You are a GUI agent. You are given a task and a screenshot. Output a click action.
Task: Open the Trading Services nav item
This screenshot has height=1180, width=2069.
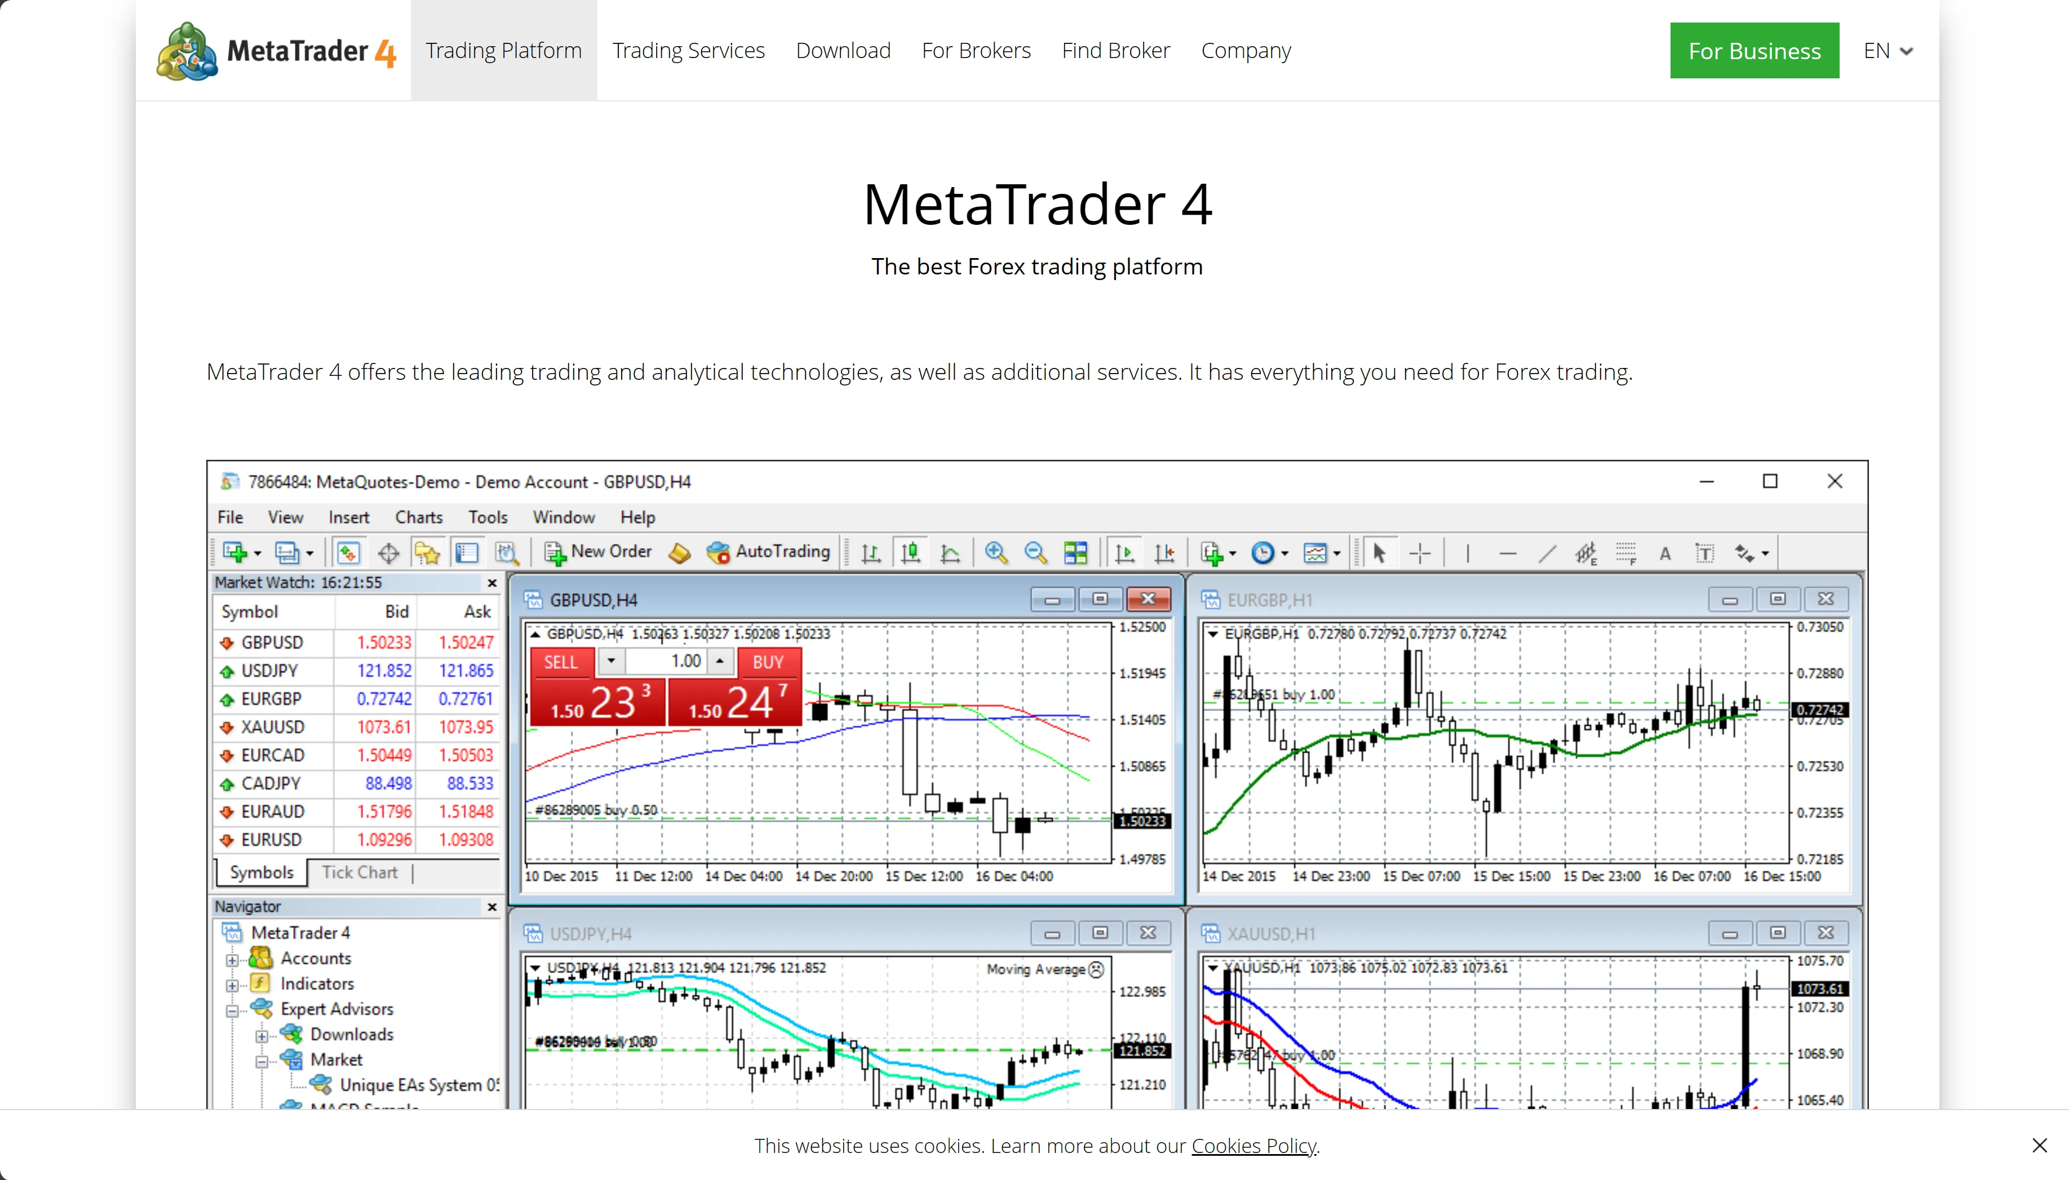click(x=688, y=50)
